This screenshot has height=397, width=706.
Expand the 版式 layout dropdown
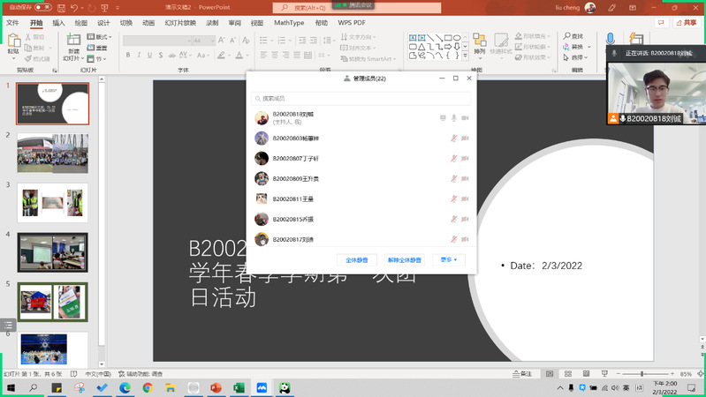tap(101, 37)
